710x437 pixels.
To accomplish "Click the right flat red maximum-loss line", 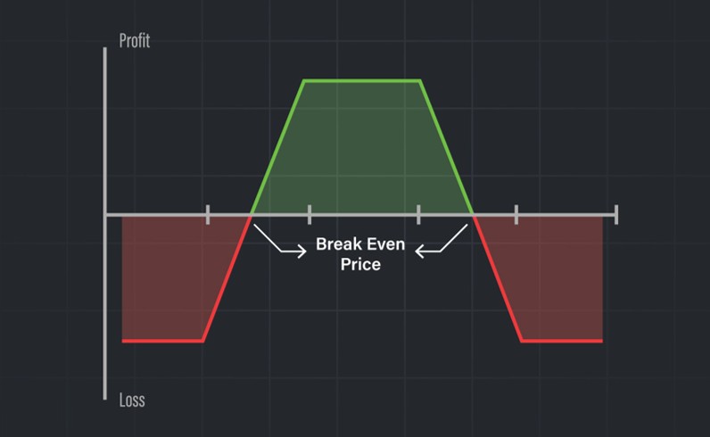I will click(562, 341).
